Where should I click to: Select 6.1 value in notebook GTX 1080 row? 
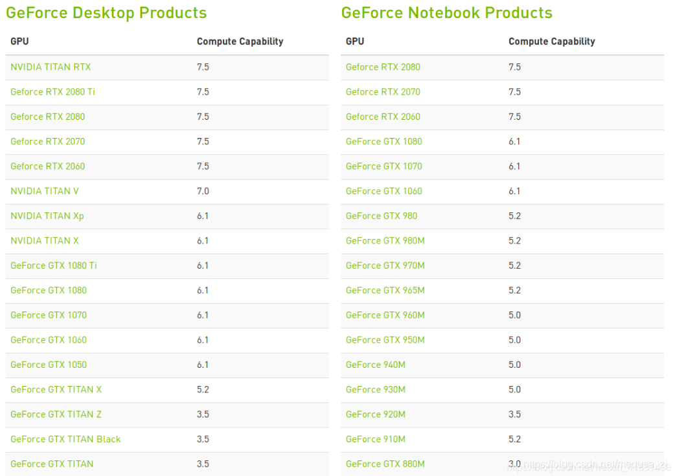[x=514, y=142]
